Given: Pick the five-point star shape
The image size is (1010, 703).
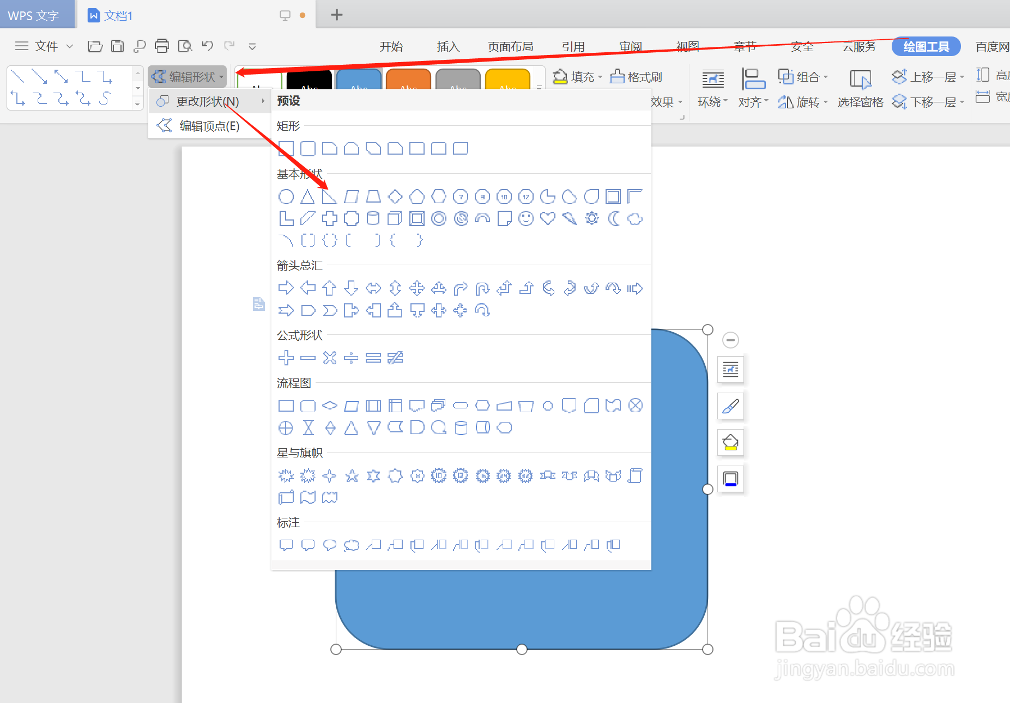Looking at the screenshot, I should coord(352,476).
